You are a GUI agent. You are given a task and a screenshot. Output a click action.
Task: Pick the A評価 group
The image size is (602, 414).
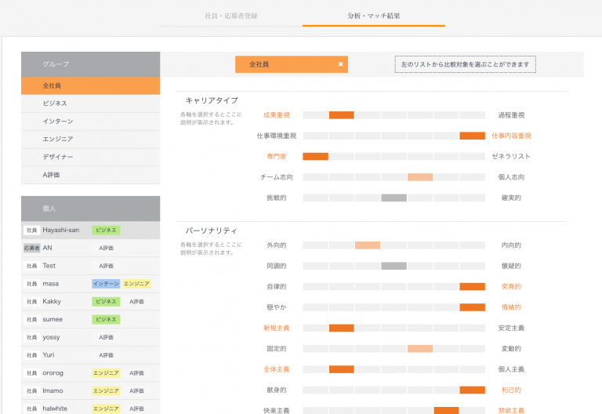pos(91,175)
